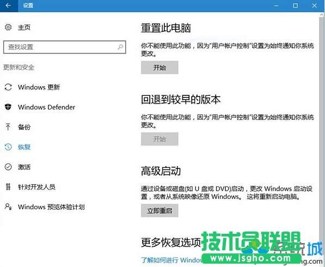Open Windows 预览体验计划 section
The width and height of the screenshot is (325, 267).
click(51, 207)
